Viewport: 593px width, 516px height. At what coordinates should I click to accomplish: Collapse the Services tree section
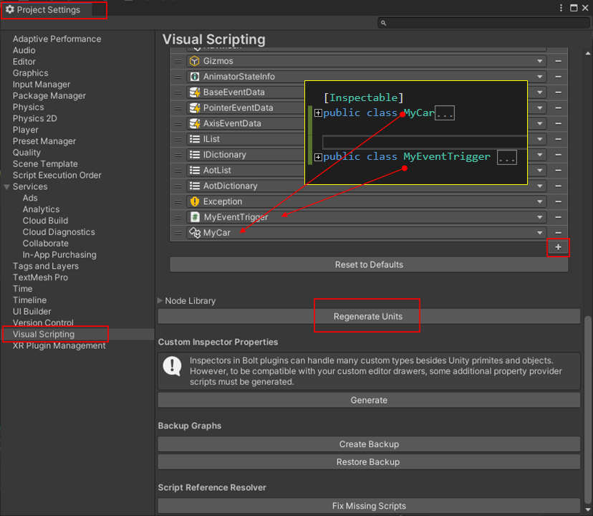pos(6,186)
